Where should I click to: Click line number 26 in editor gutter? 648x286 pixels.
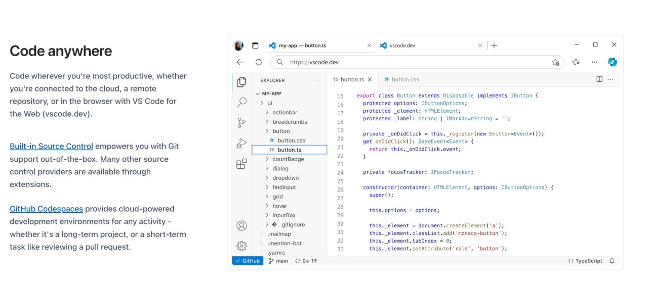[x=340, y=190]
